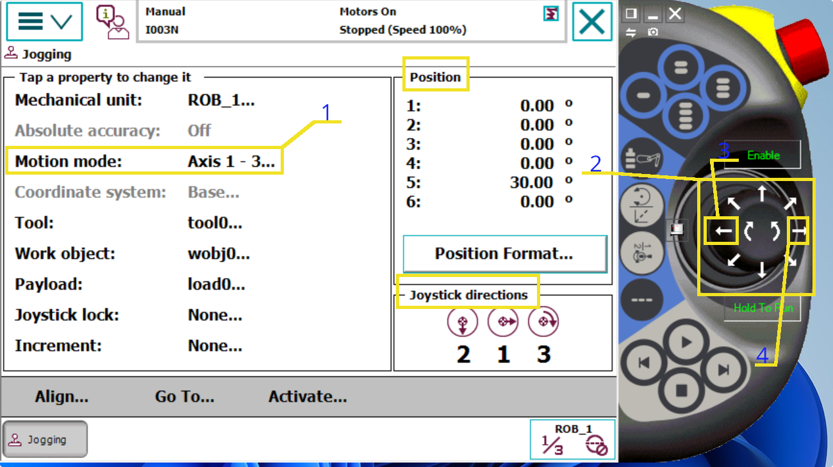Viewport: 833px width, 467px height.
Task: Open the Go To... menu
Action: point(185,397)
